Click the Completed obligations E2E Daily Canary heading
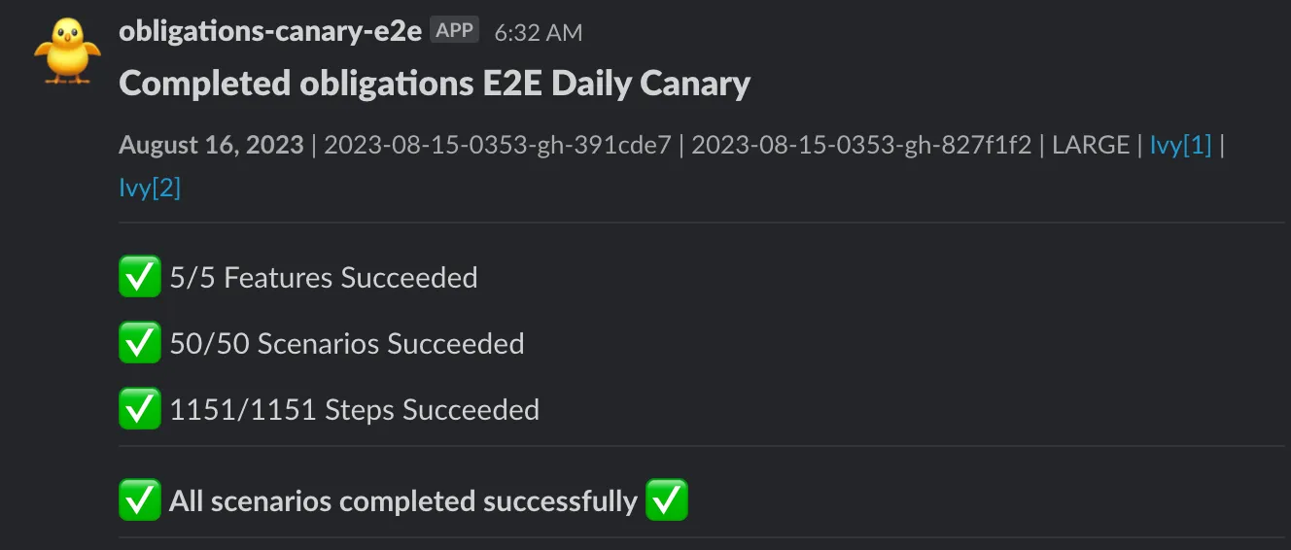Screen dimensions: 1291x550 pyautogui.click(x=435, y=84)
